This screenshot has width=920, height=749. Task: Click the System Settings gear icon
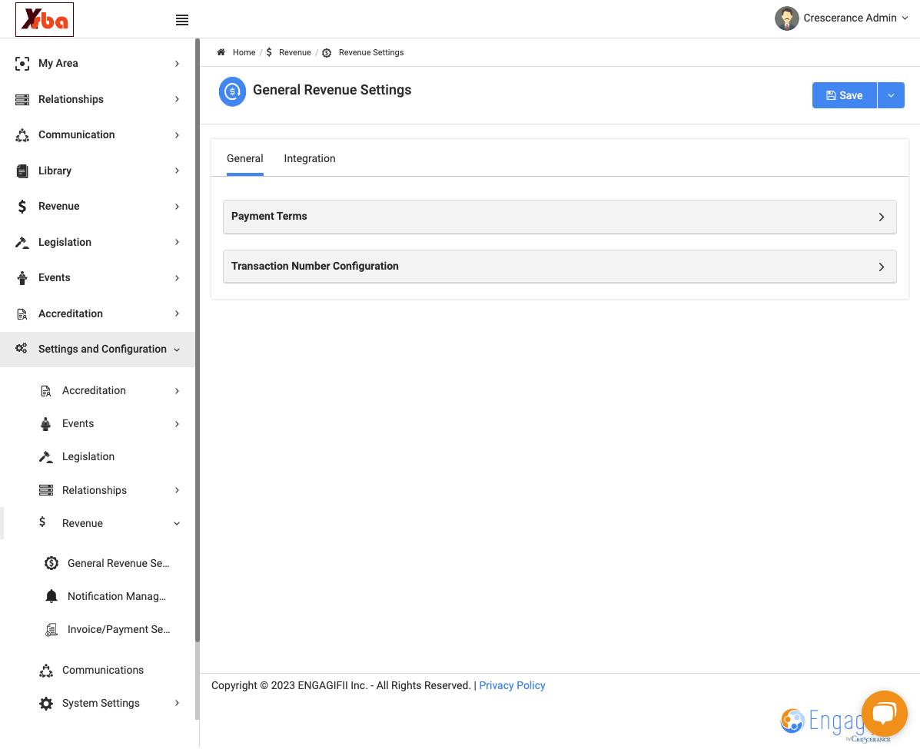[46, 704]
